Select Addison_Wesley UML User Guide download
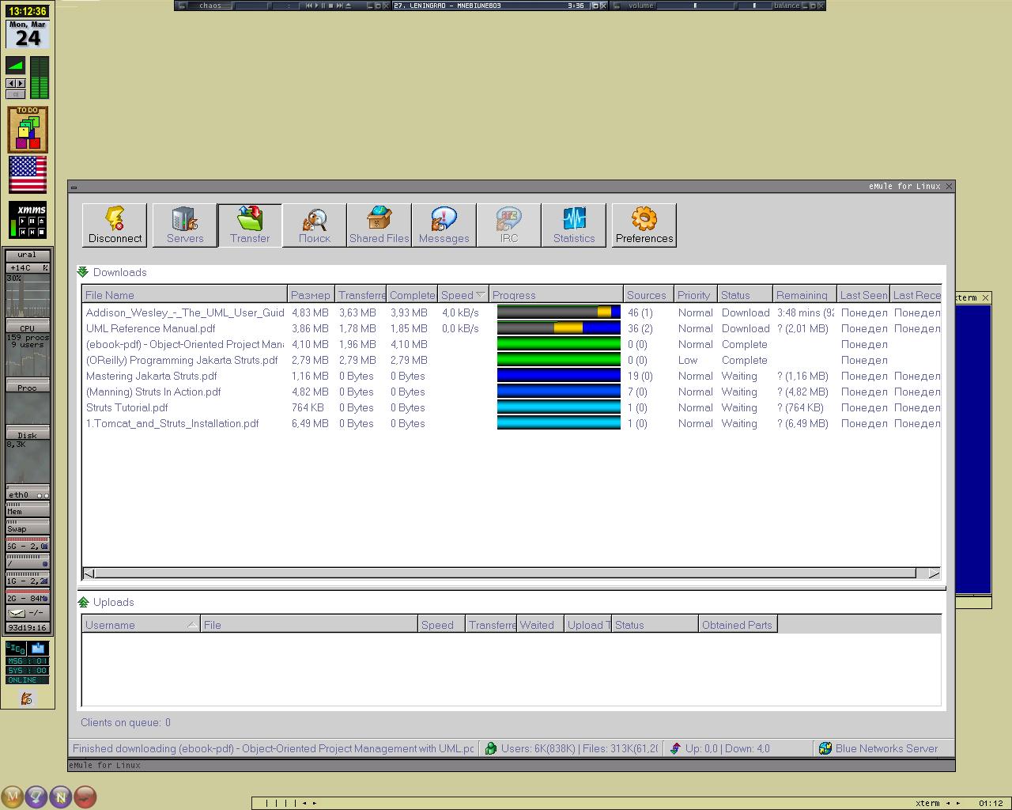The image size is (1012, 810). click(x=512, y=312)
